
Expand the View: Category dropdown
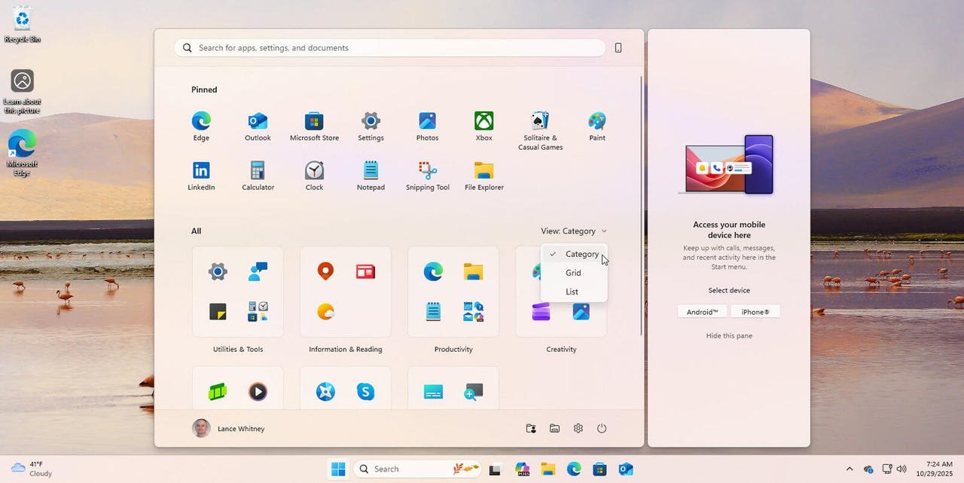coord(573,231)
